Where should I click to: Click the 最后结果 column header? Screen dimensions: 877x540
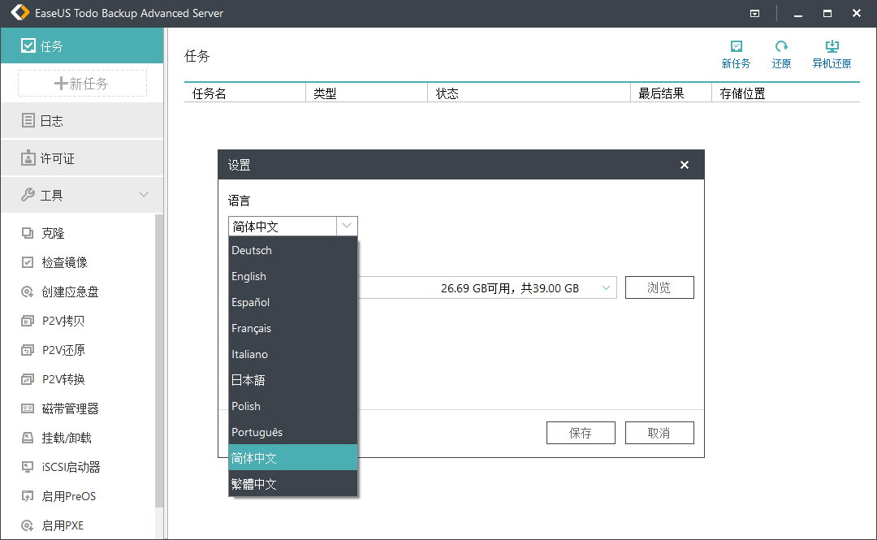coord(672,93)
